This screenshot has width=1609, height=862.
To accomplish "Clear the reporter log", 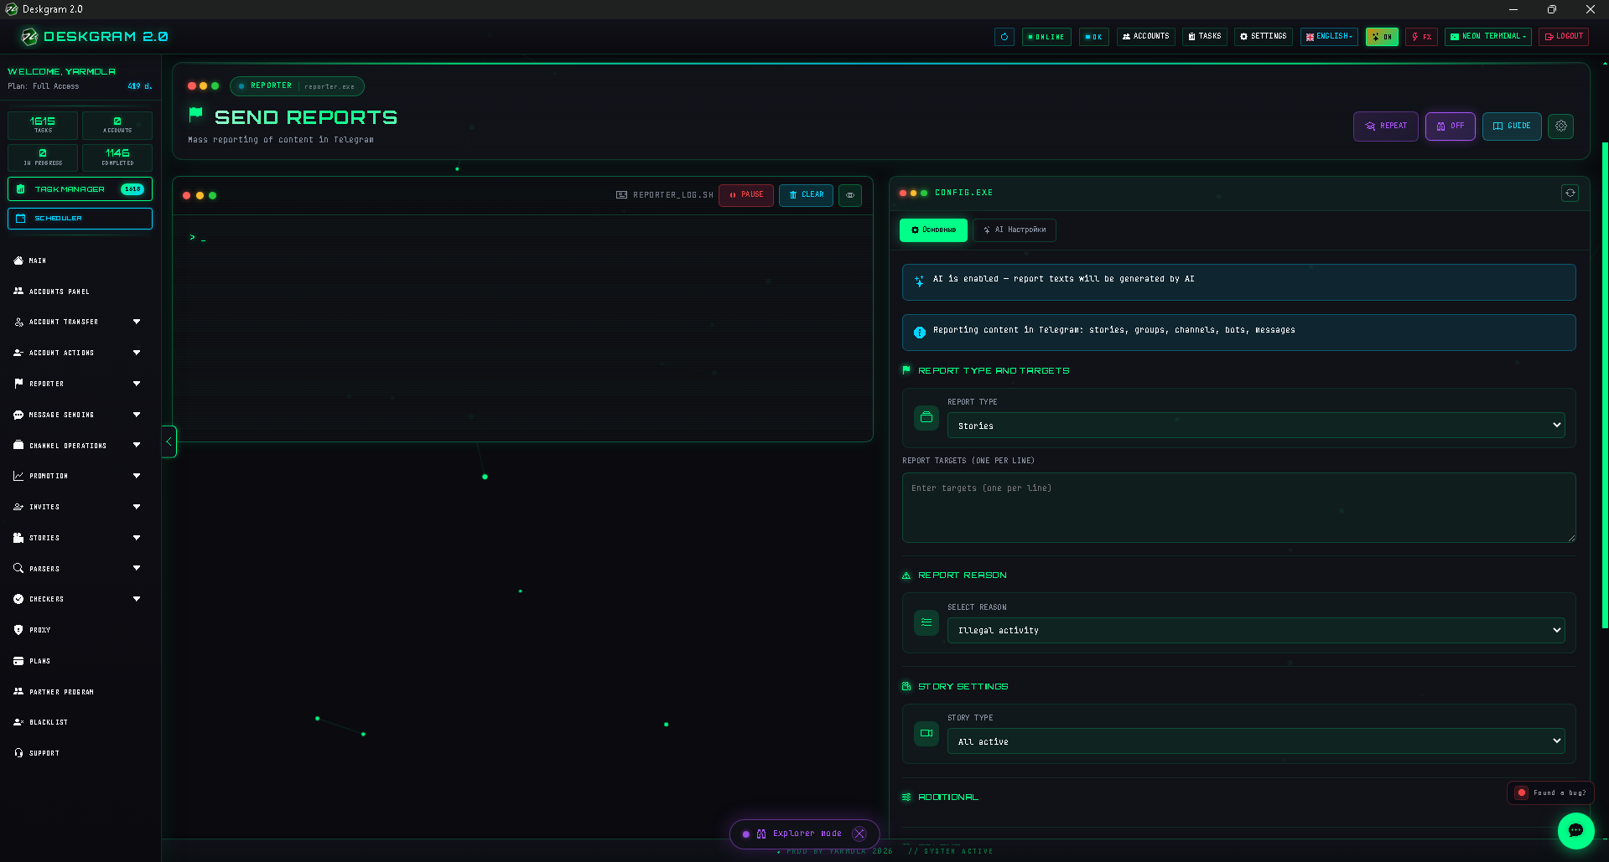I will (806, 195).
